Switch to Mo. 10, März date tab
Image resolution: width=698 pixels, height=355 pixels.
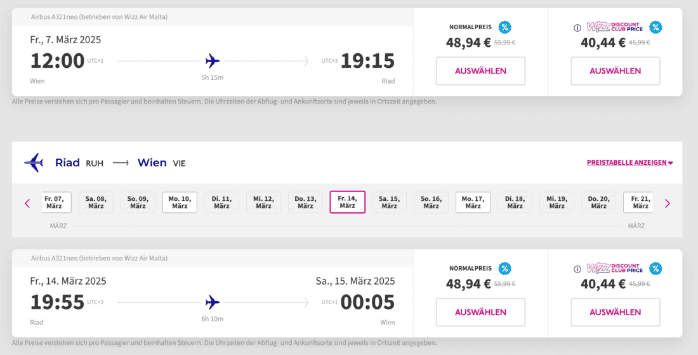coord(180,202)
